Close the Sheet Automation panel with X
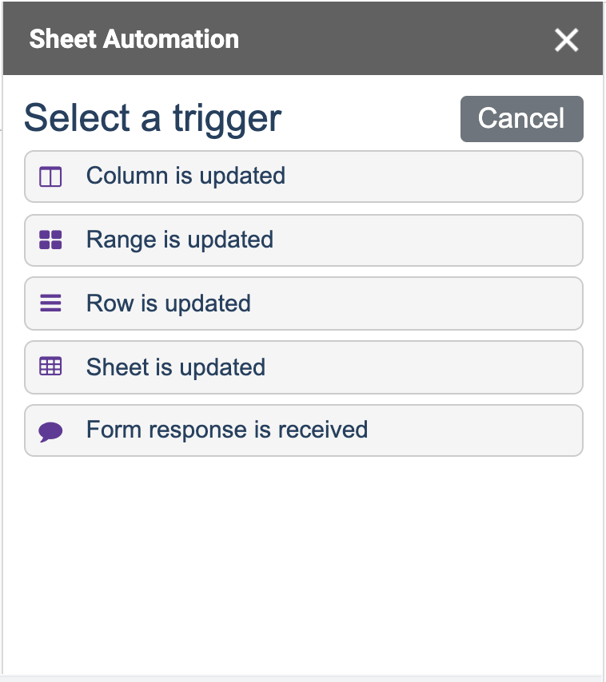 566,40
